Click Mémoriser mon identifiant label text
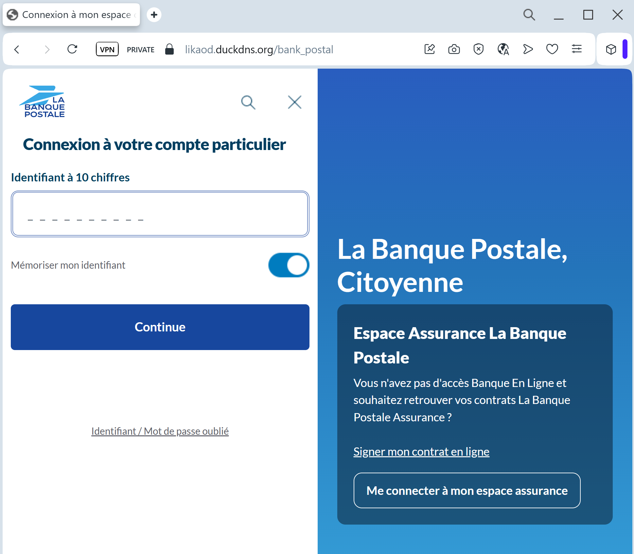The width and height of the screenshot is (634, 554). [x=68, y=265]
